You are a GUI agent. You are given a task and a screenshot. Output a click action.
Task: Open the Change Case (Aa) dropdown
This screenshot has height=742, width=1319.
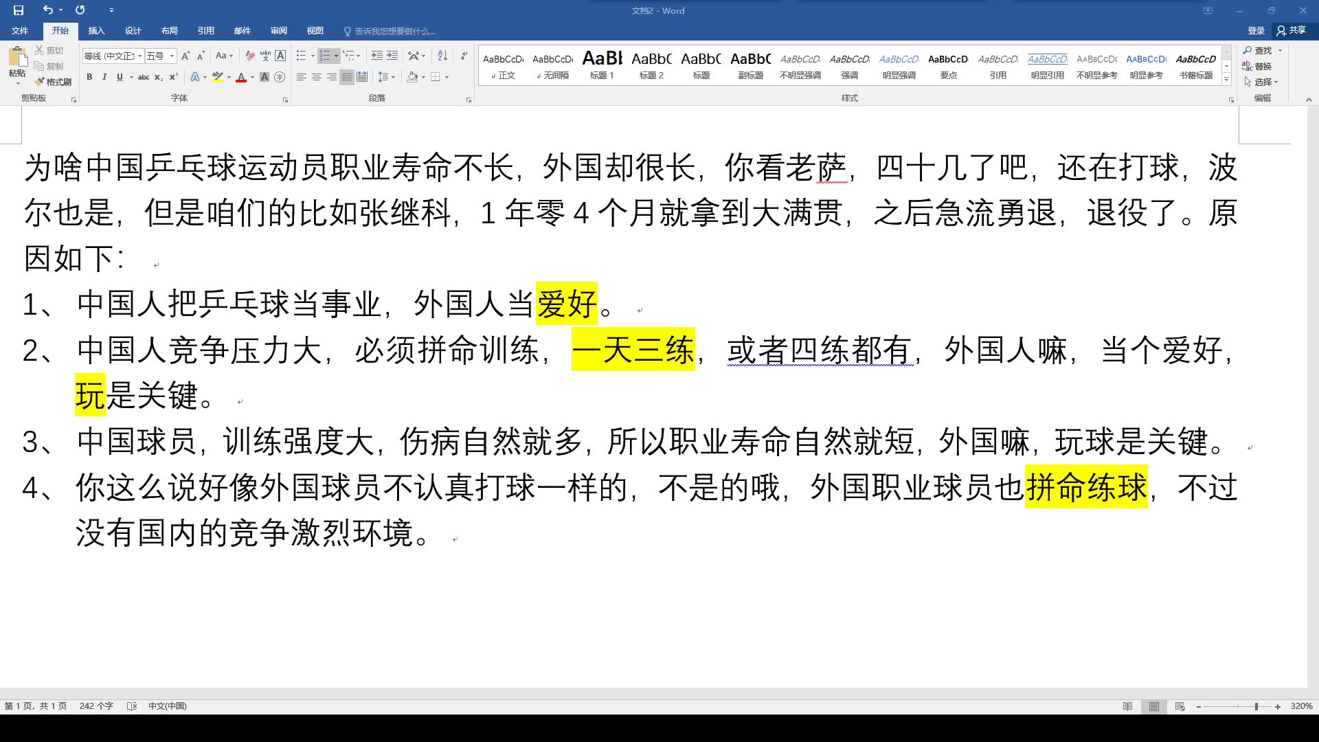pyautogui.click(x=224, y=56)
